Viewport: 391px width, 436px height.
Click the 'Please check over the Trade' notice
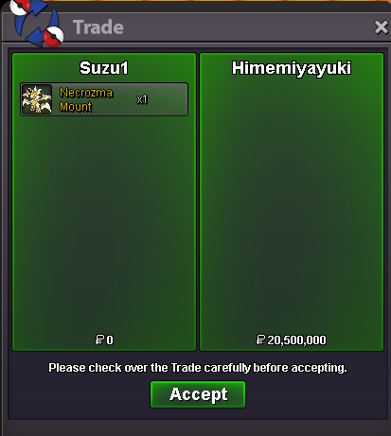[x=198, y=368]
